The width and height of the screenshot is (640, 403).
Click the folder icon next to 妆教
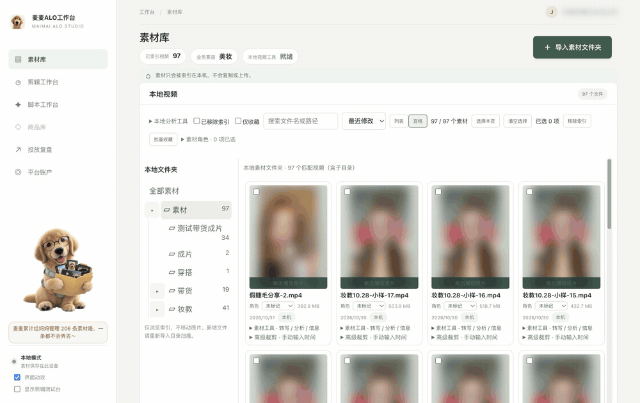[172, 309]
